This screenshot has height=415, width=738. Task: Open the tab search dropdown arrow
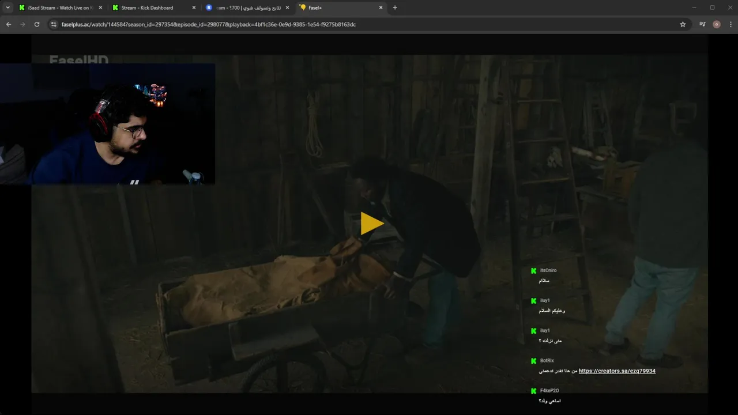pos(7,7)
